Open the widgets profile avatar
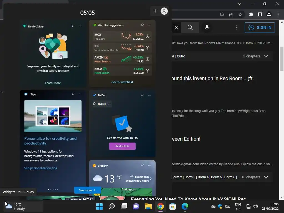 [x=164, y=11]
